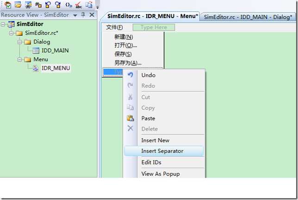This screenshot has width=298, height=200.
Task: Choose Edit IDs in context menu
Action: coord(151,163)
